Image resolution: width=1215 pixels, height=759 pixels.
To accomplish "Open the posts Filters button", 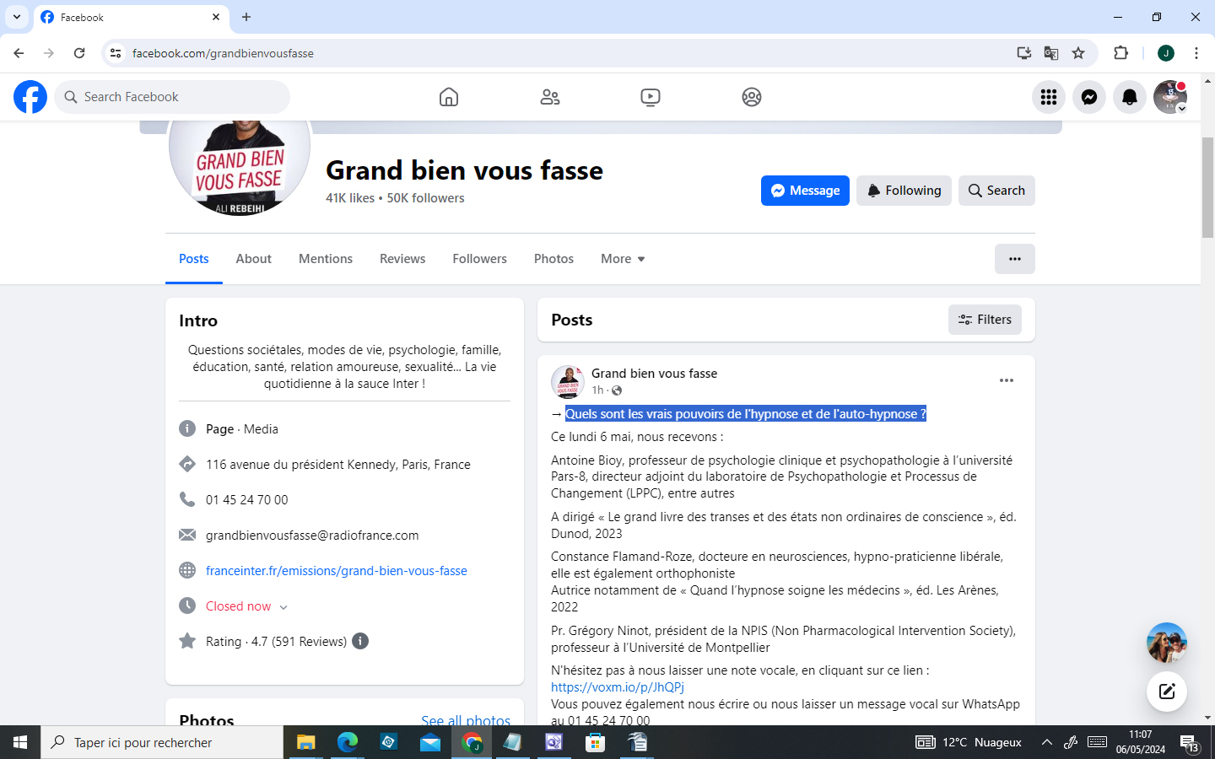I will tap(985, 320).
